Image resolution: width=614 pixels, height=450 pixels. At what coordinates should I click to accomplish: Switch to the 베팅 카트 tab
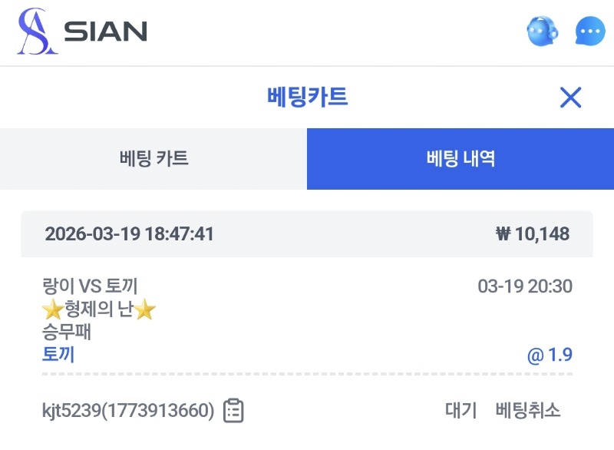pos(153,159)
